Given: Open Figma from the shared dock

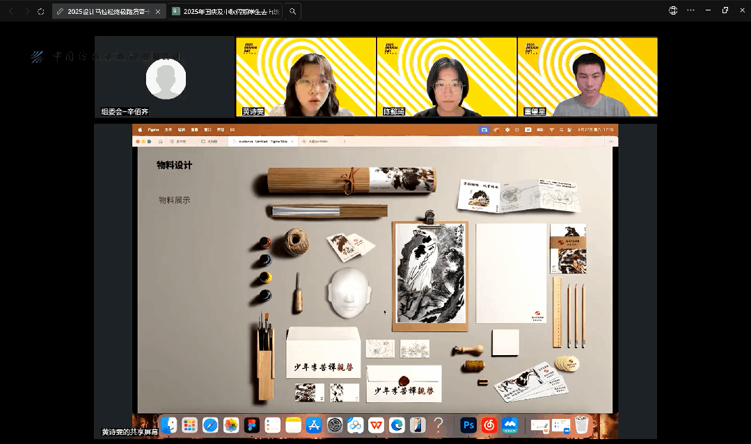Looking at the screenshot, I should pos(252,425).
